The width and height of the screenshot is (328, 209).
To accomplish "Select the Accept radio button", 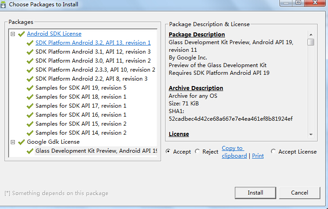I will tap(168, 151).
